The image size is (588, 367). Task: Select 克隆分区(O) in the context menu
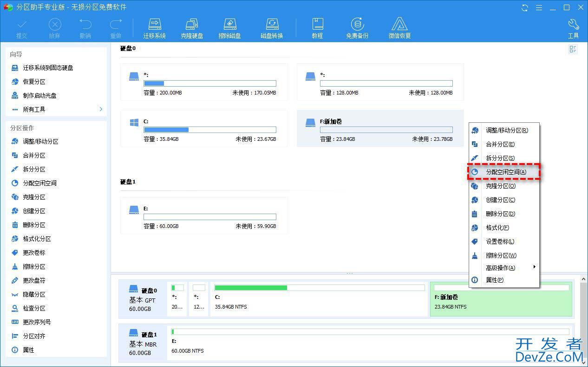coord(504,186)
